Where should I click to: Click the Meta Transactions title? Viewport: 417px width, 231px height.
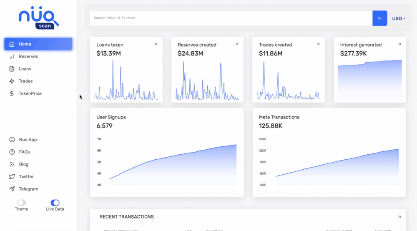pyautogui.click(x=279, y=117)
